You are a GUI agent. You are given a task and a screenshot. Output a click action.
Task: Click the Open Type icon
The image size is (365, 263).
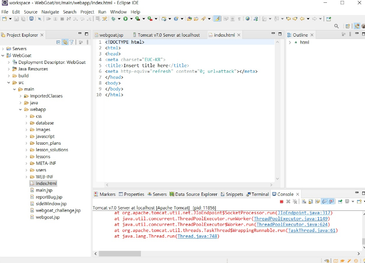point(189,19)
